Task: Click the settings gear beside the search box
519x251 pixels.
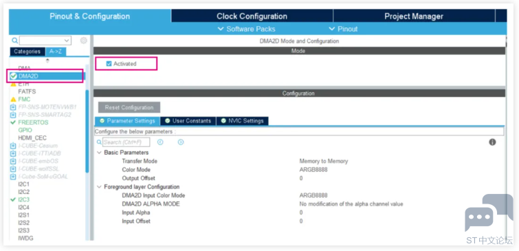Action: click(x=84, y=41)
